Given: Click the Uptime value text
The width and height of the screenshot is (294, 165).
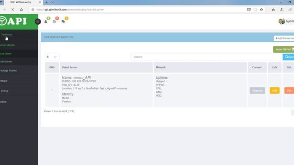Looking at the screenshot, I should click(163, 77).
